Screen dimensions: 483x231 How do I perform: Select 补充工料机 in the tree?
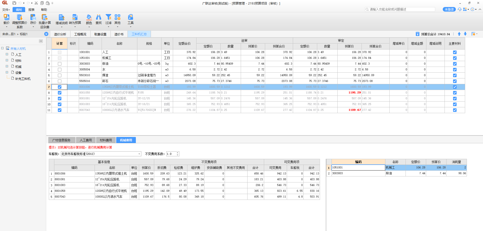click(23, 79)
